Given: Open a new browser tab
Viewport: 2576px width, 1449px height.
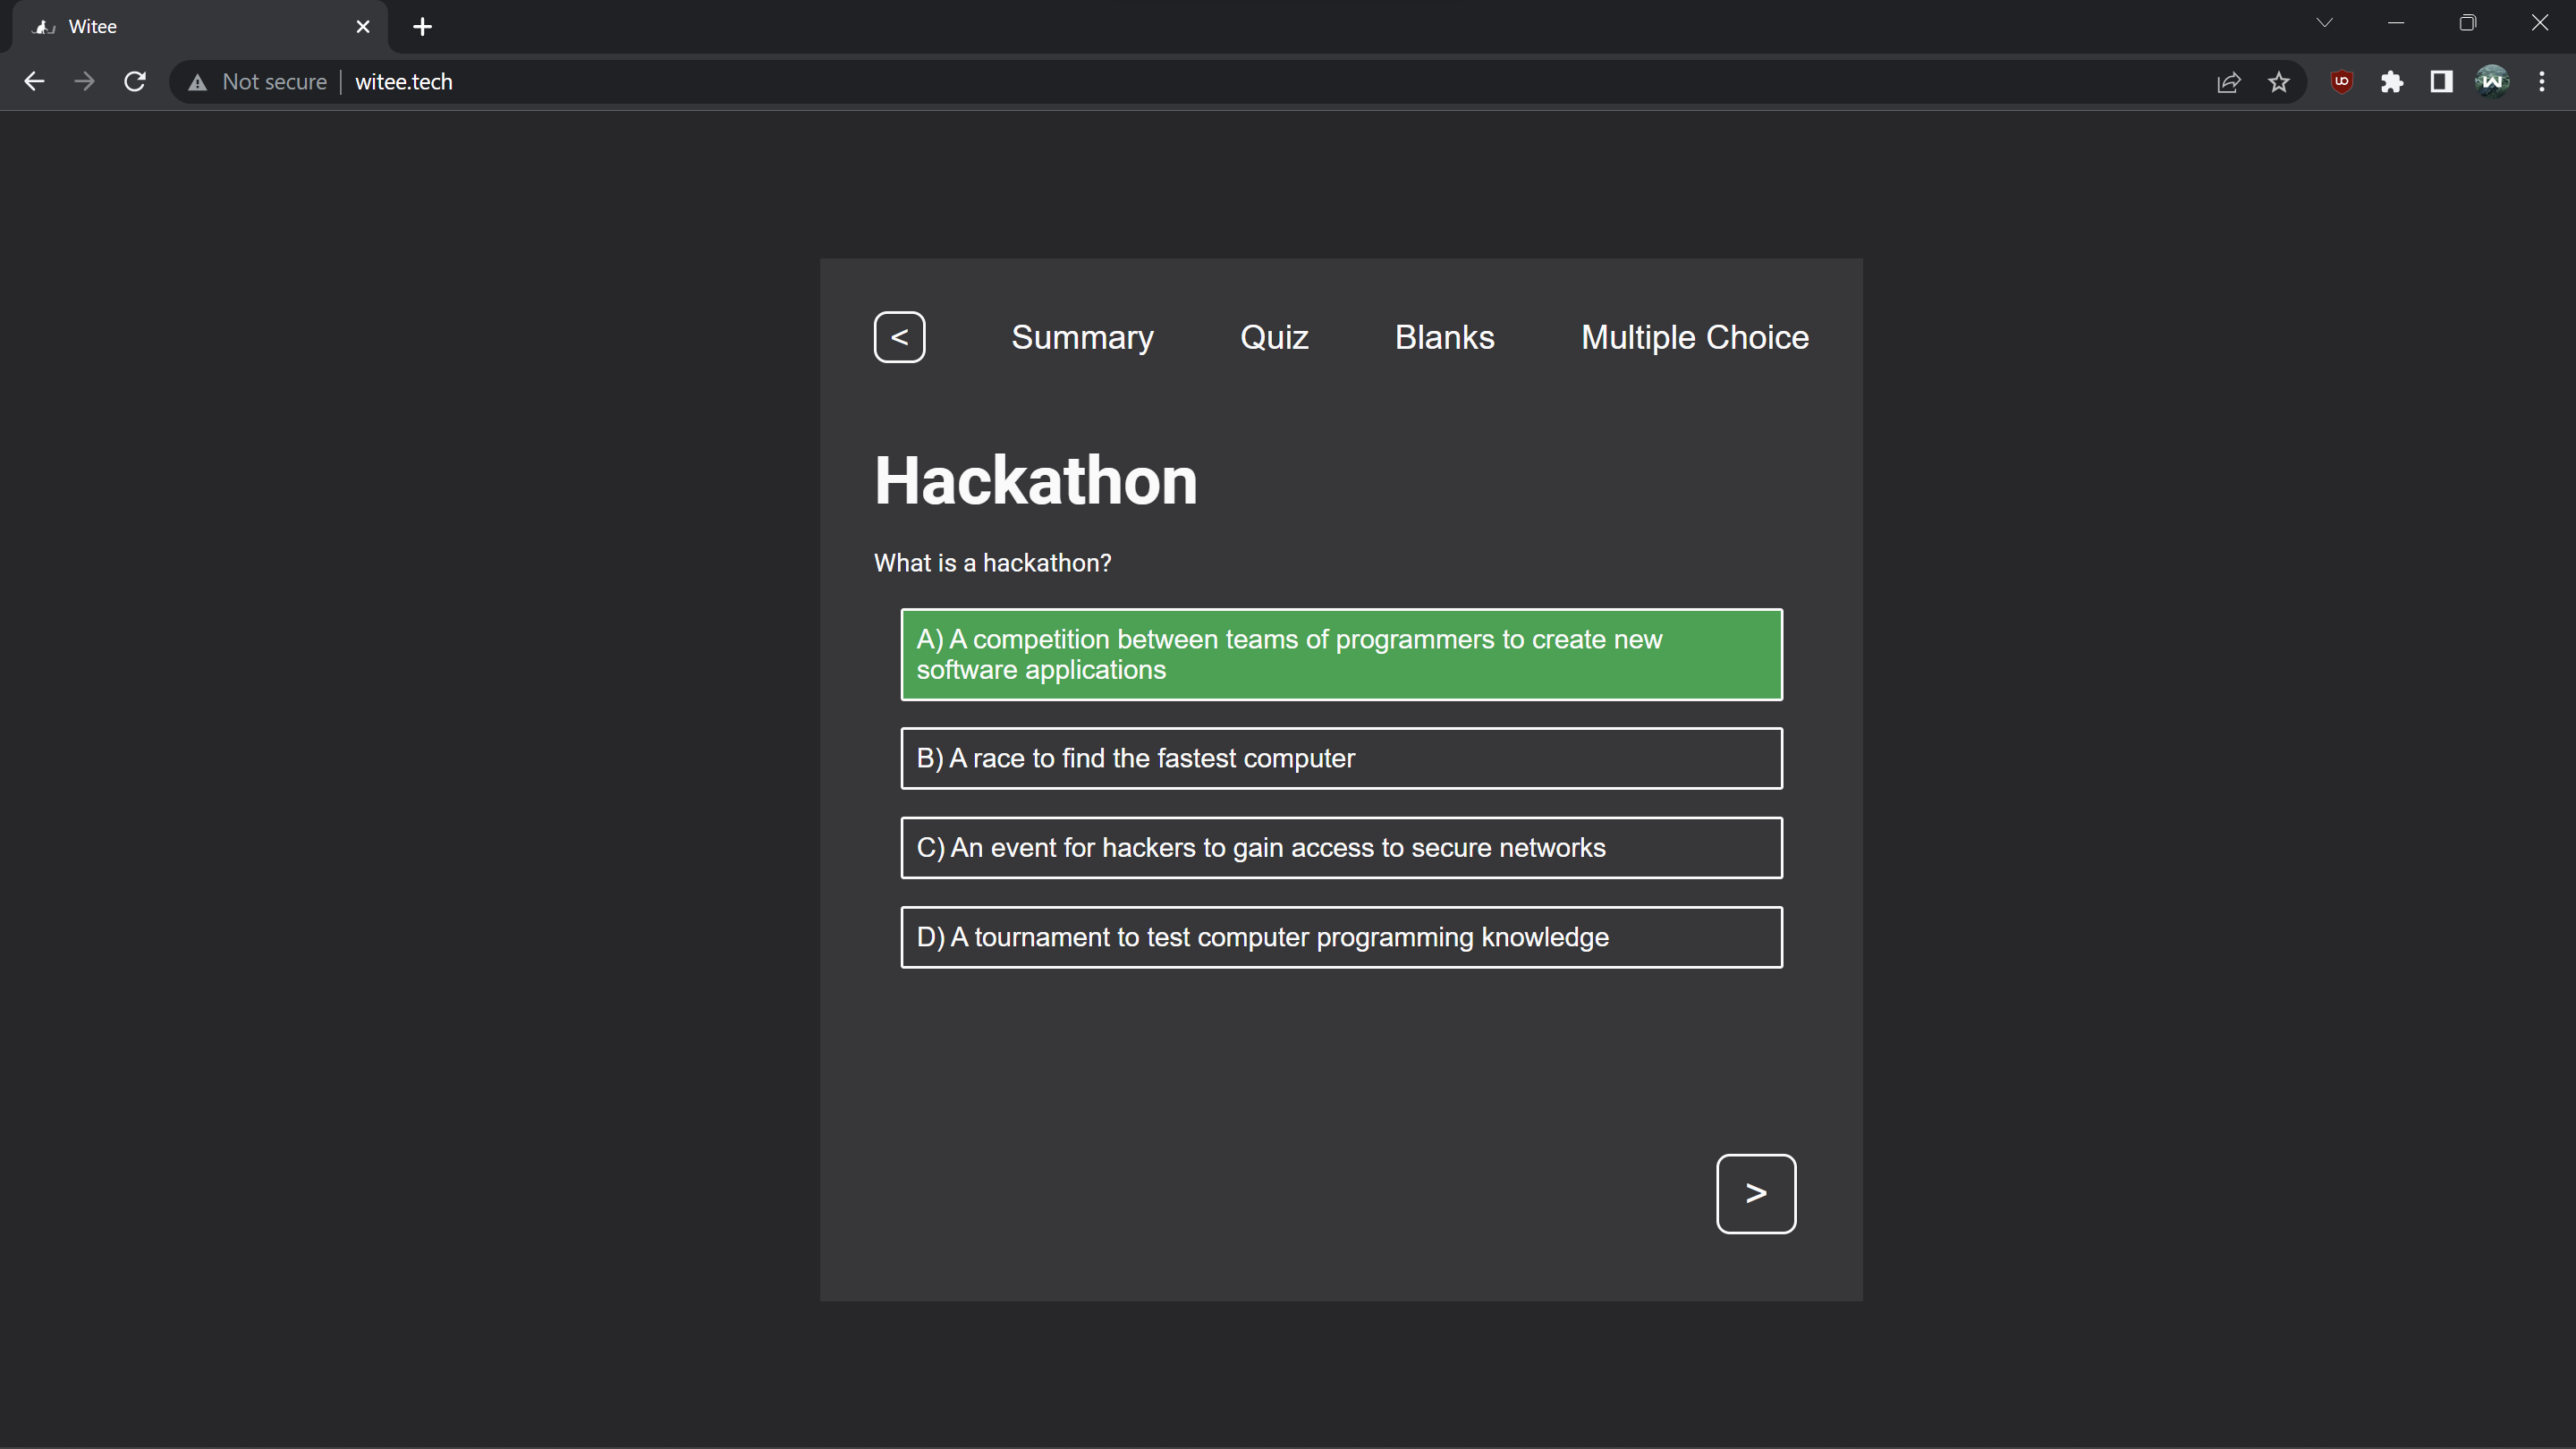Looking at the screenshot, I should pos(422,27).
